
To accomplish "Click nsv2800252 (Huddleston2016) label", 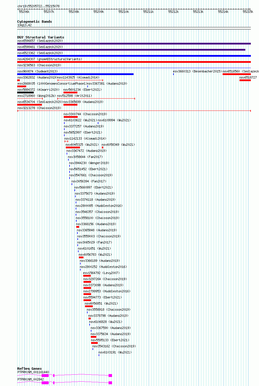I will [x=104, y=267].
